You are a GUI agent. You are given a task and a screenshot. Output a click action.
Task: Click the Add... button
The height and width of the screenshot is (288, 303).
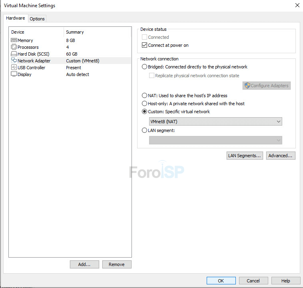point(84,264)
